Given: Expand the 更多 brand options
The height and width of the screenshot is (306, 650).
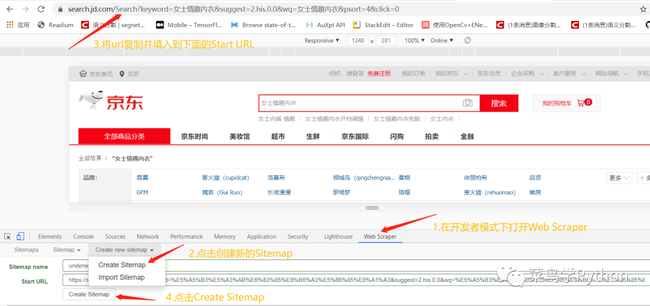Looking at the screenshot, I should click(x=619, y=178).
